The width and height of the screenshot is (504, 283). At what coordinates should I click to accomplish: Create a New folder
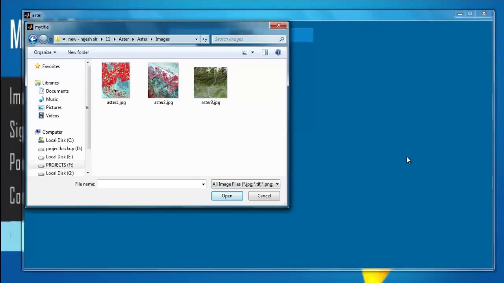pos(78,52)
